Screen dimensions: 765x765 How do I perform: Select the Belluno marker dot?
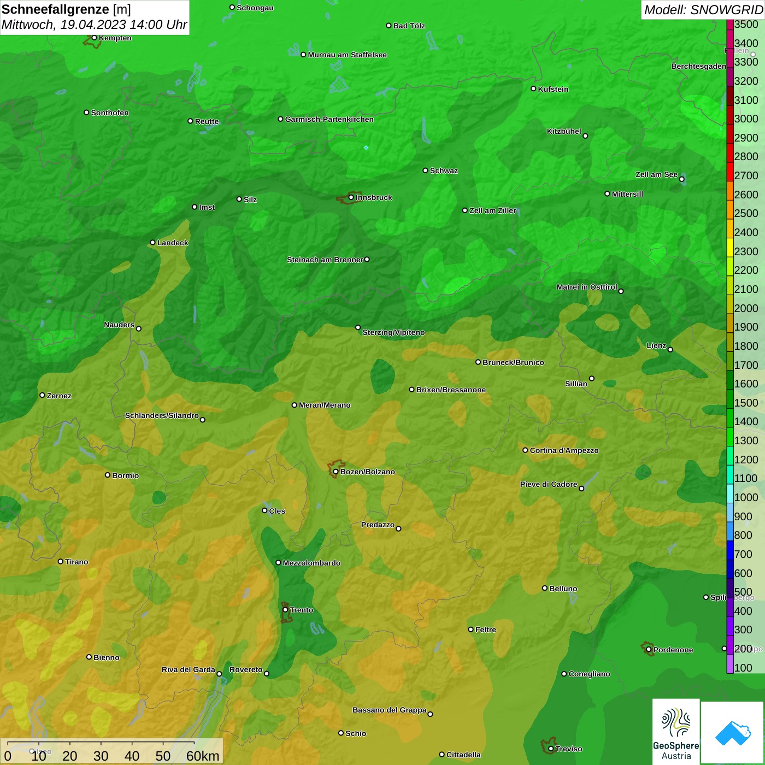545,589
